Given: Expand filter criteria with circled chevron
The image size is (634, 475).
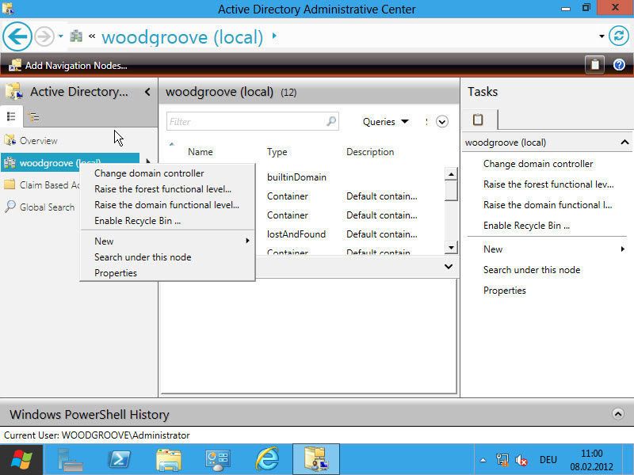Looking at the screenshot, I should coord(442,122).
